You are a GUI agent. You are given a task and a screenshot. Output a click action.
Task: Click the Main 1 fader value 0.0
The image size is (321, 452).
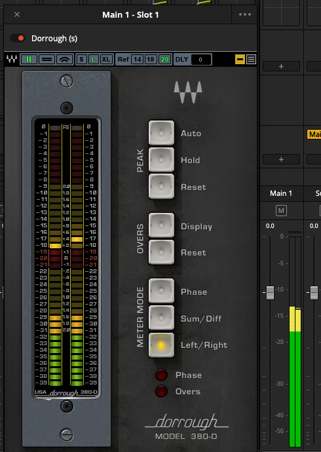[x=270, y=226]
